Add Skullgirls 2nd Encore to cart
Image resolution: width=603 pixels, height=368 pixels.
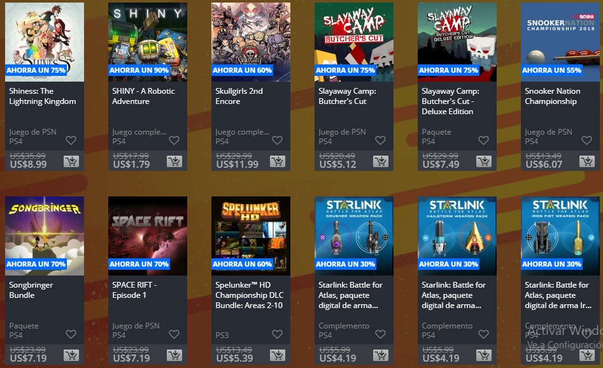(277, 161)
